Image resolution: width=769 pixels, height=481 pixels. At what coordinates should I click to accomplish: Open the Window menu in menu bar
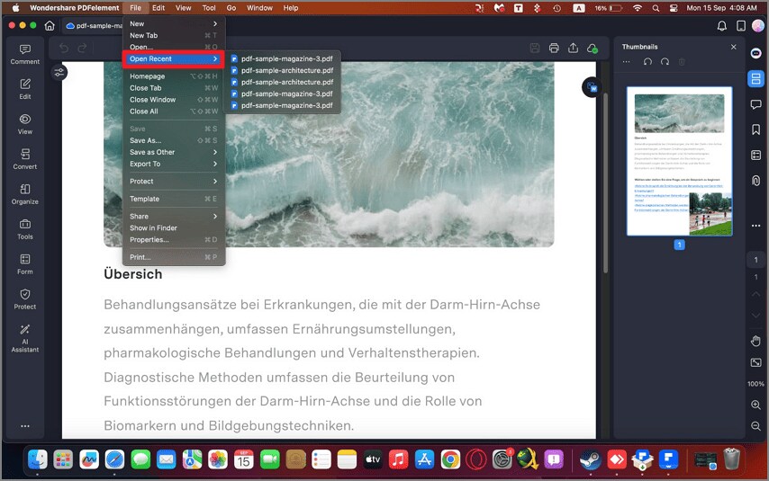pos(259,8)
